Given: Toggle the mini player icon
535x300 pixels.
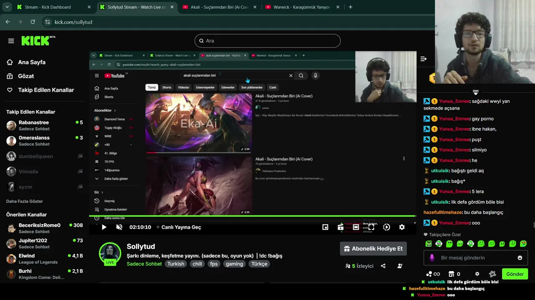Looking at the screenshot, I should coord(325,227).
